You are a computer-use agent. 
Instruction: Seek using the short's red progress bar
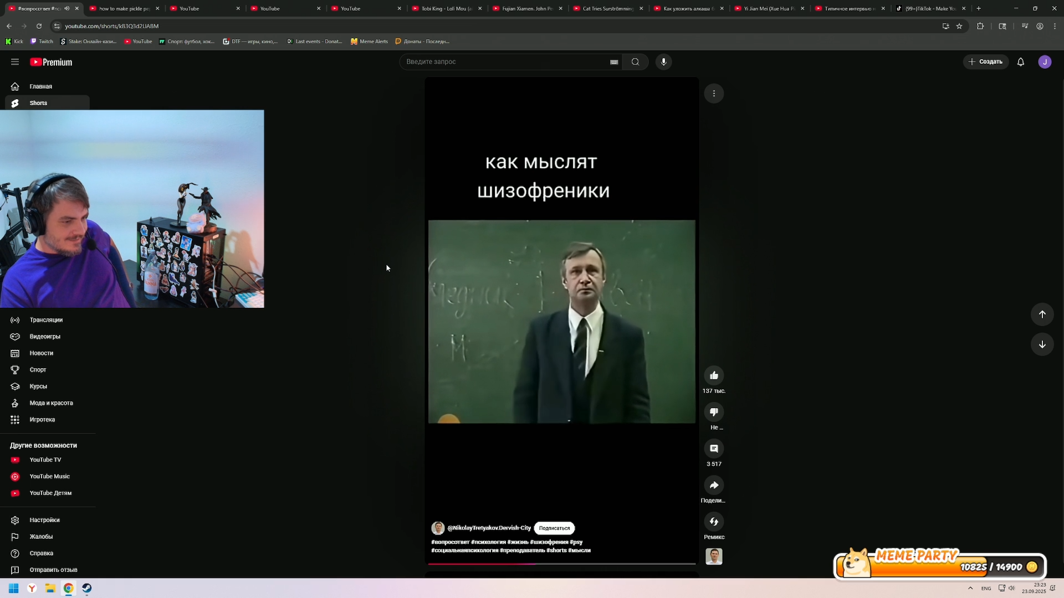pyautogui.click(x=561, y=564)
